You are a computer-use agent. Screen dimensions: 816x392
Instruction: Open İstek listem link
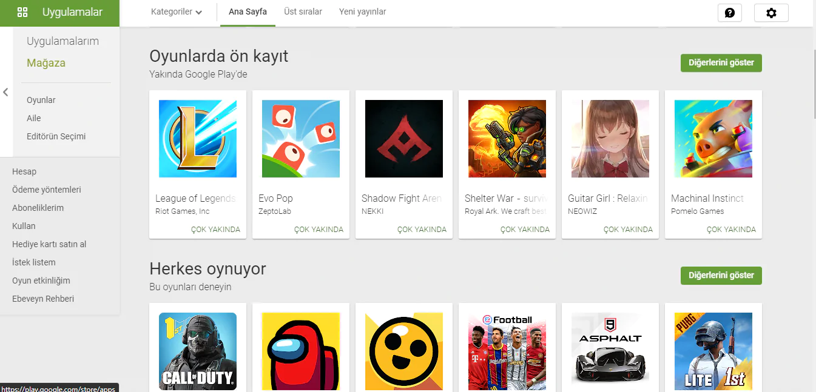pos(34,262)
